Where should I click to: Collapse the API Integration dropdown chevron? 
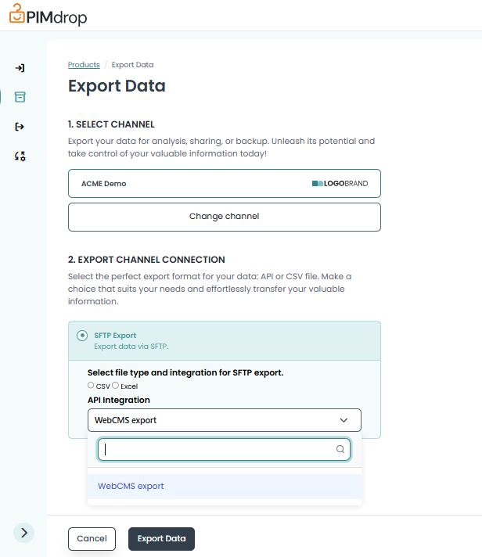click(344, 420)
